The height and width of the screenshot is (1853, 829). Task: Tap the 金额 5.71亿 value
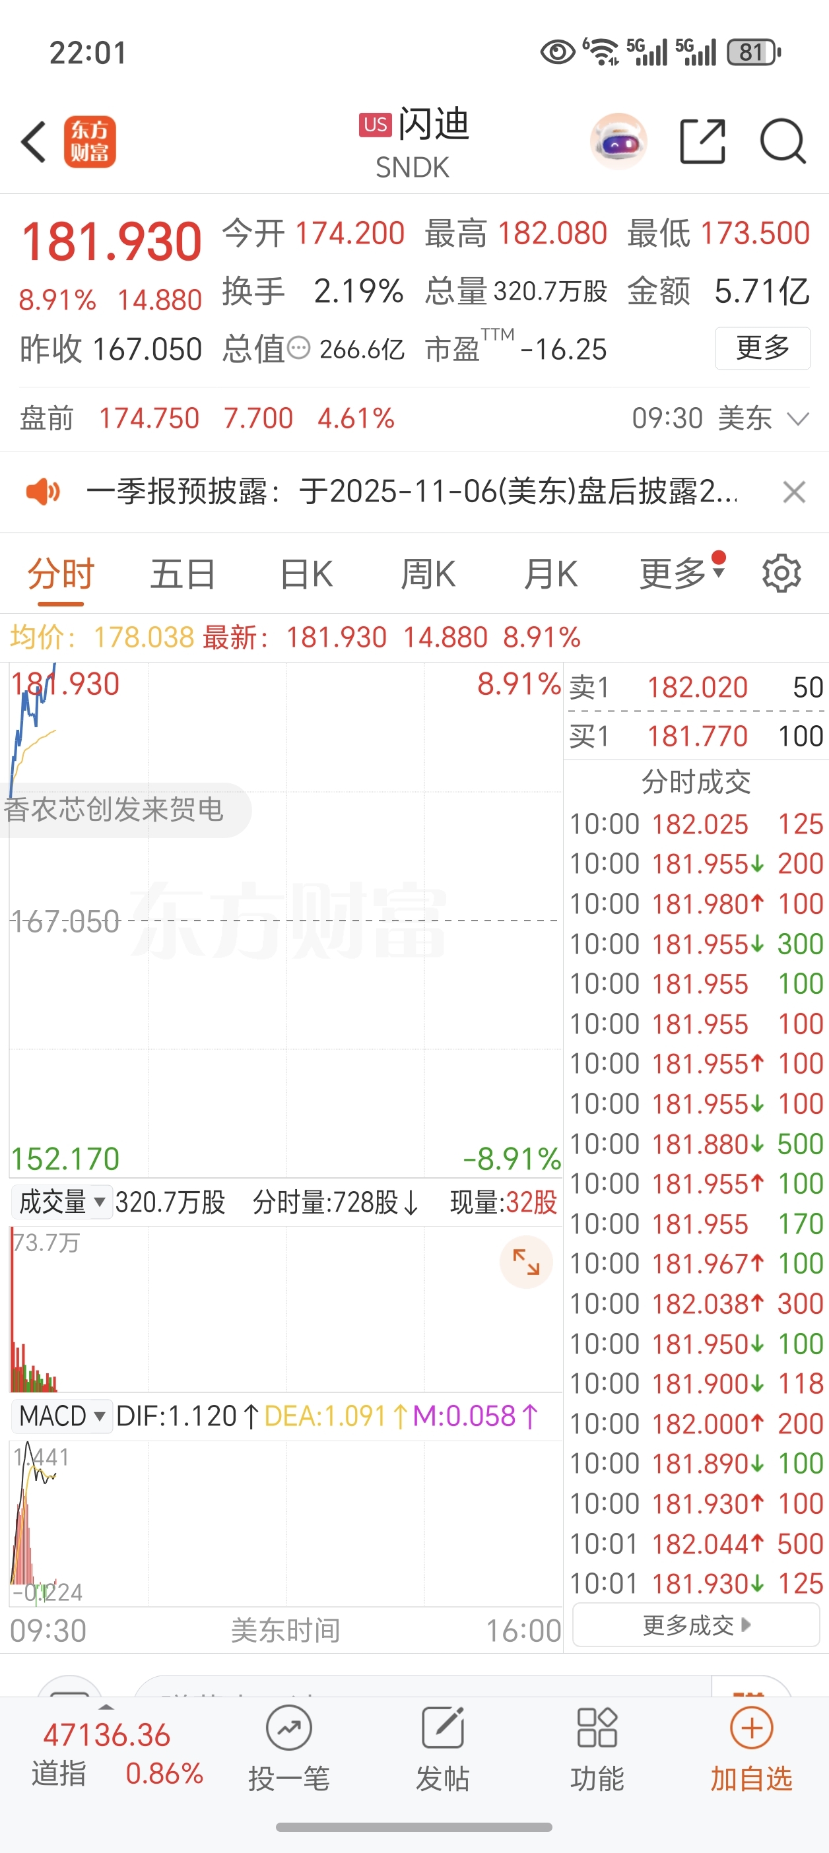tap(762, 291)
